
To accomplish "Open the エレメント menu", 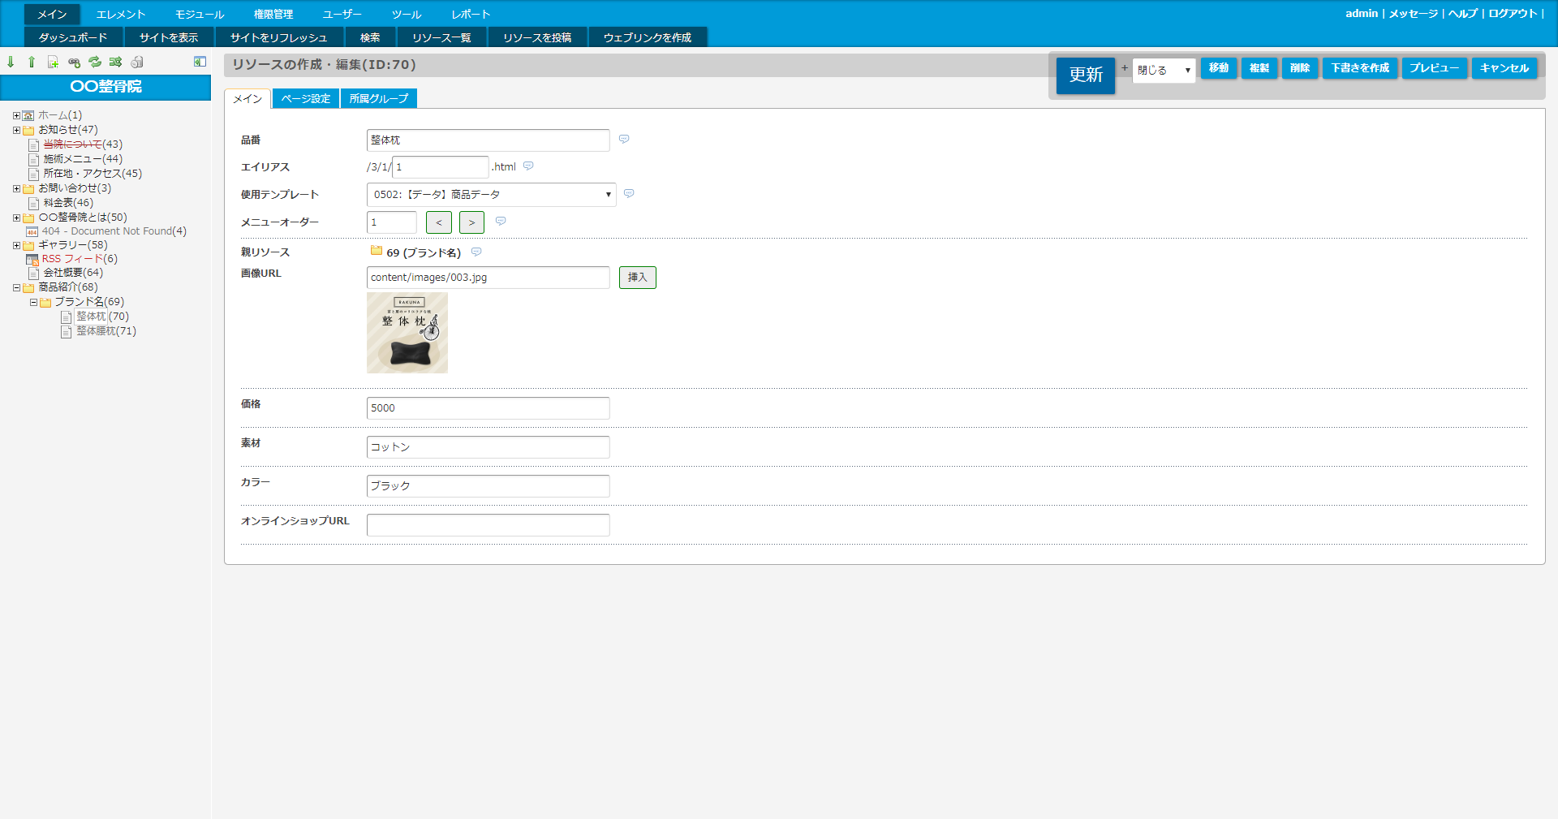I will (x=120, y=15).
